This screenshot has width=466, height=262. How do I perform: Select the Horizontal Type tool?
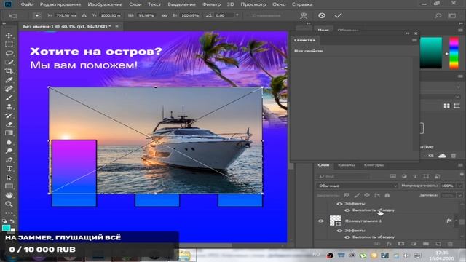(9, 168)
